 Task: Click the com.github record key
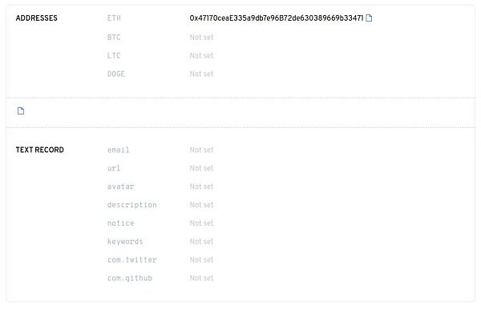(130, 278)
